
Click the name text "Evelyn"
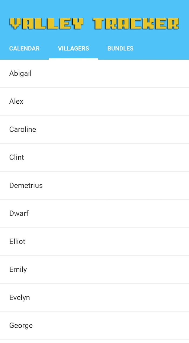19,298
